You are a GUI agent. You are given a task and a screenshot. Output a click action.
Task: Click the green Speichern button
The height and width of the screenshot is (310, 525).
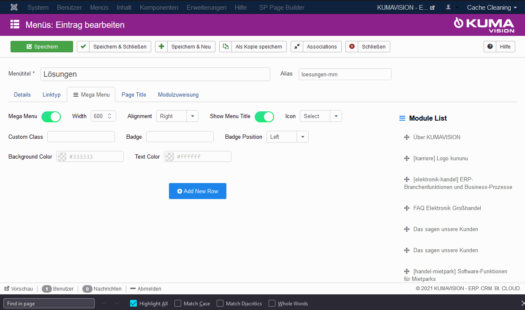pyautogui.click(x=42, y=46)
